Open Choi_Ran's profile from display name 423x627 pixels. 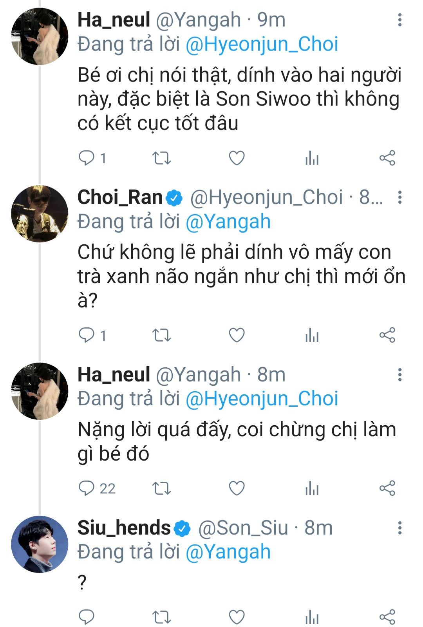pos(120,197)
